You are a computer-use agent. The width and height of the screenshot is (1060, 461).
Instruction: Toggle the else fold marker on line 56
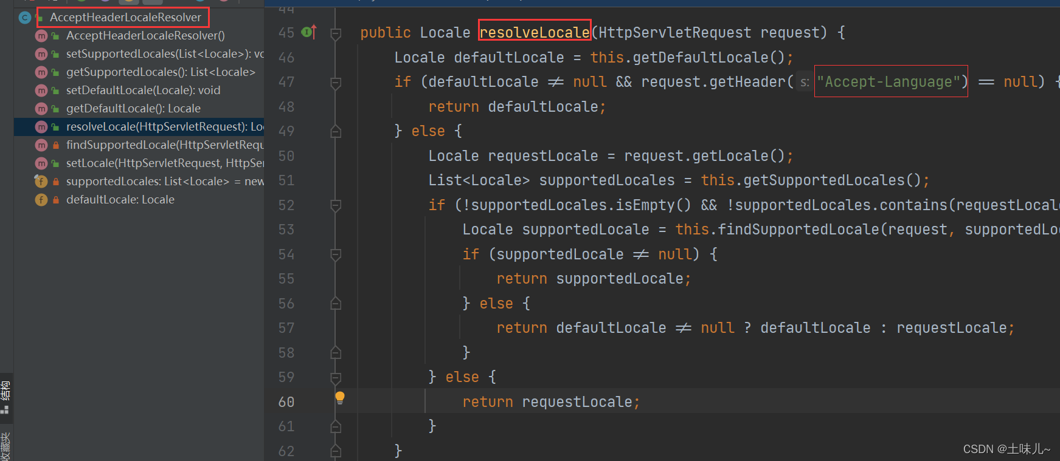[336, 304]
